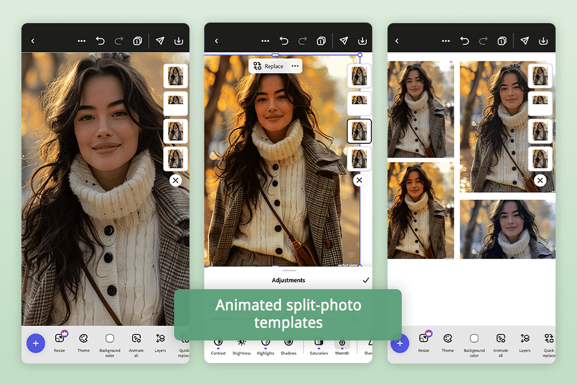577x385 pixels.
Task: Tap Adjustments panel drag handle
Action: [289, 271]
